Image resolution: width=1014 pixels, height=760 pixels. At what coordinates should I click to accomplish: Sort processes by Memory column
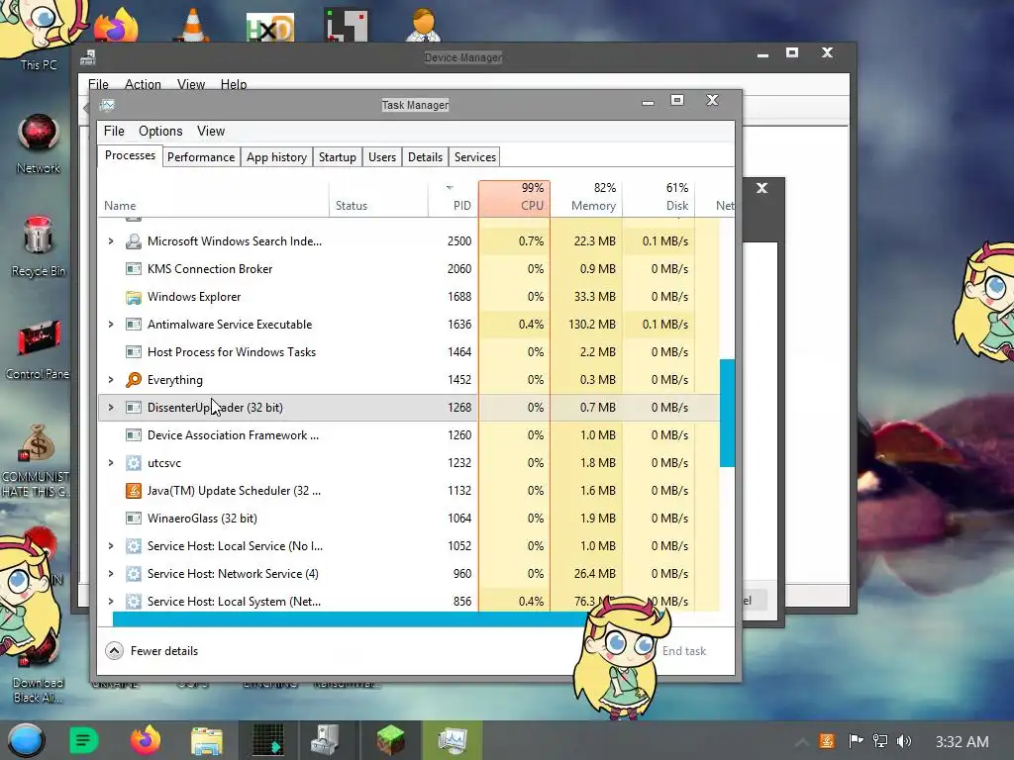pos(586,198)
